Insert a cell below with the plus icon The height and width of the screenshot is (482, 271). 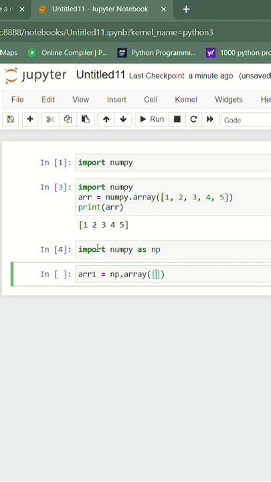(x=30, y=119)
